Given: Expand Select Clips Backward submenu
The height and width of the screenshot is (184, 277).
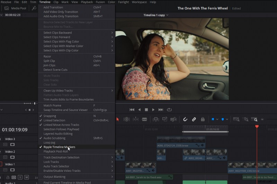Looking at the screenshot, I should pyautogui.click(x=77, y=32).
